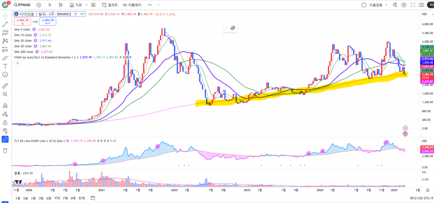Undo the last chart action

150,5
